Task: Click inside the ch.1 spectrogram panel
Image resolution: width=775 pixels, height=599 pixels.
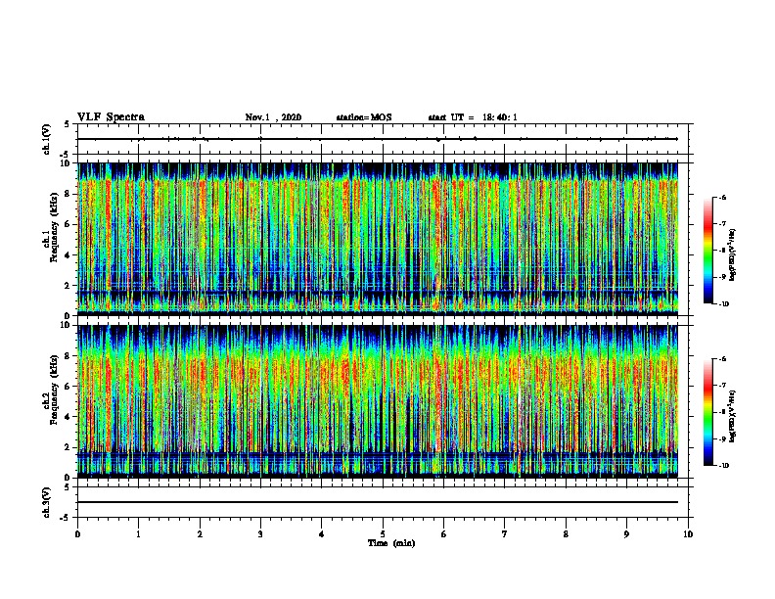Action: point(378,239)
